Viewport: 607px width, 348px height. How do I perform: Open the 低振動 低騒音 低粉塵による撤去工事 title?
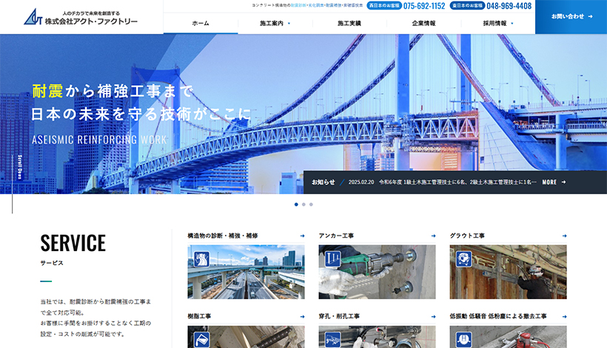click(498, 316)
